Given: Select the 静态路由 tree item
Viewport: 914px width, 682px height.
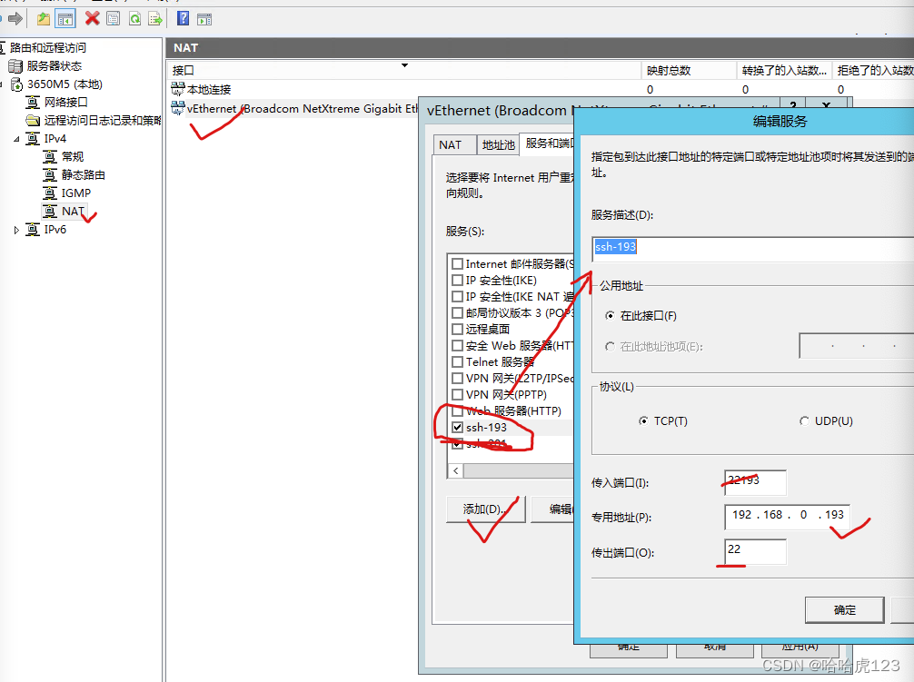Looking at the screenshot, I should tap(83, 174).
